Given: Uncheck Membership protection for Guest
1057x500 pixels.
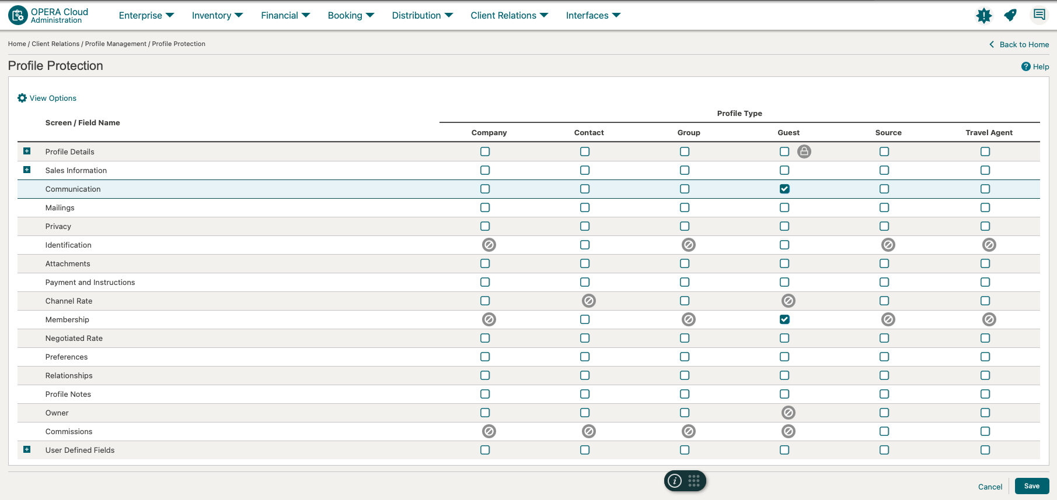Looking at the screenshot, I should (784, 319).
